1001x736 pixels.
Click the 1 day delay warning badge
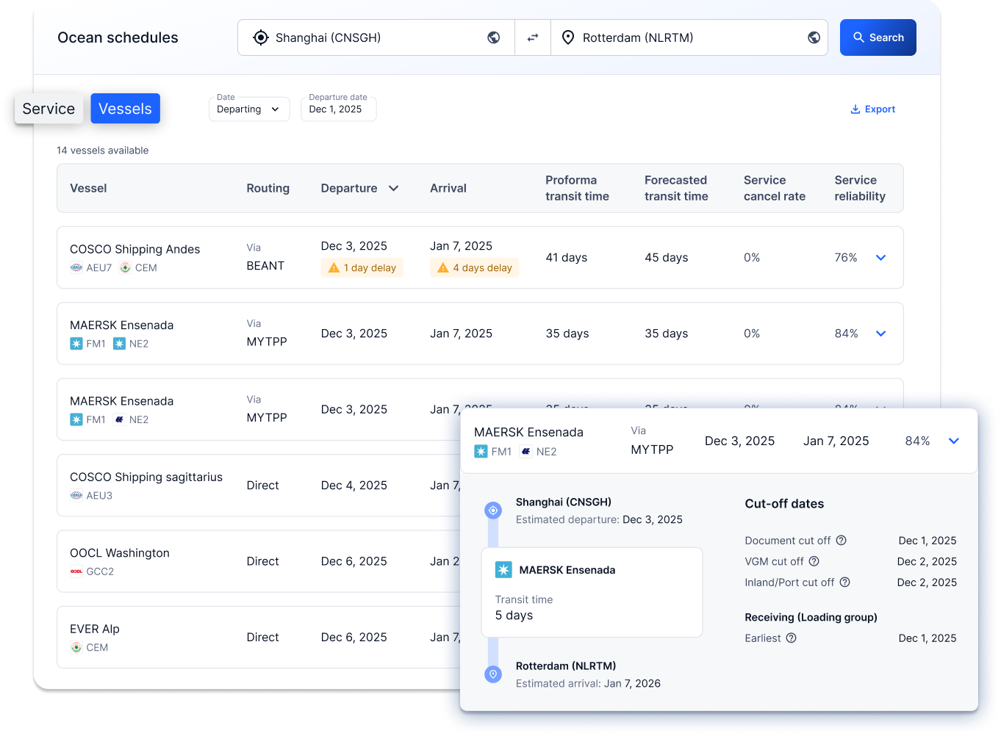[362, 268]
